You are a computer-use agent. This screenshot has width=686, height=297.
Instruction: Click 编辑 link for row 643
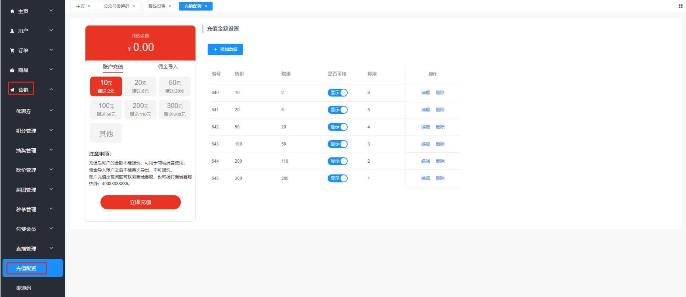coord(425,144)
